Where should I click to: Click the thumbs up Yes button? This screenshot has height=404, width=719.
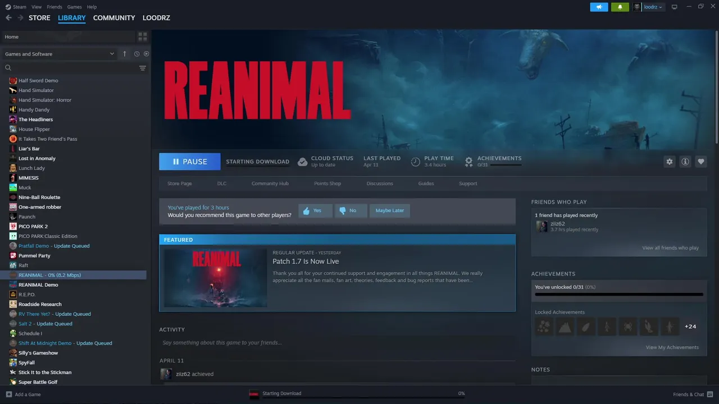315,210
